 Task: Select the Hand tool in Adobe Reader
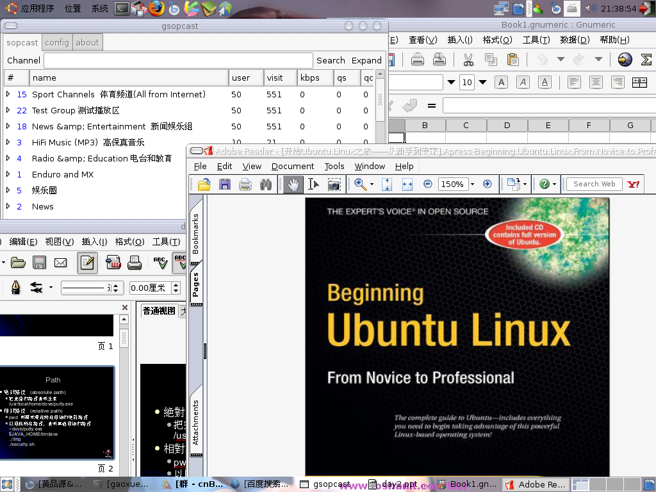(293, 184)
